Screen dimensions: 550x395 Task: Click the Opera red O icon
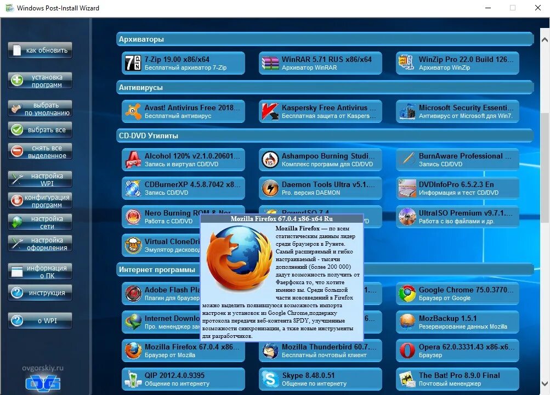point(407,351)
